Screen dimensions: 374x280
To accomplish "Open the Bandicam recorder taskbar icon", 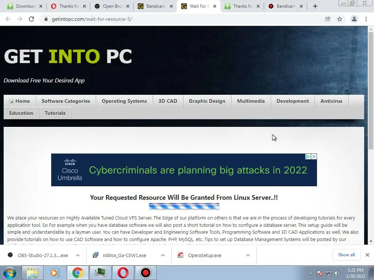I will [x=145, y=273].
